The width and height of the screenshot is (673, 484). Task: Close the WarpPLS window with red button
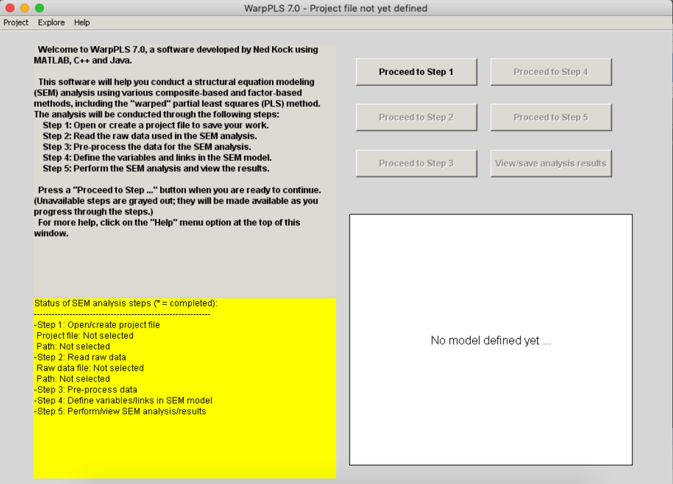10,8
